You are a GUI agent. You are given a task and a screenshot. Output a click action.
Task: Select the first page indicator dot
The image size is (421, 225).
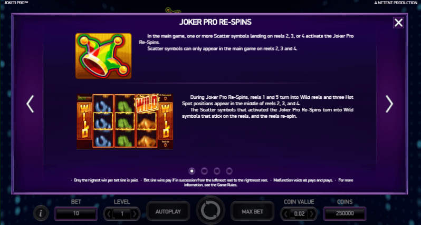tap(192, 171)
